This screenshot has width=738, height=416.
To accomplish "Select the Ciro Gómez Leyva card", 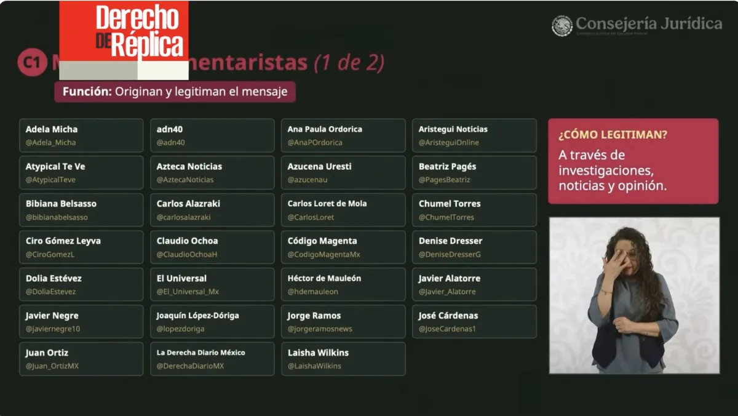I will [81, 247].
